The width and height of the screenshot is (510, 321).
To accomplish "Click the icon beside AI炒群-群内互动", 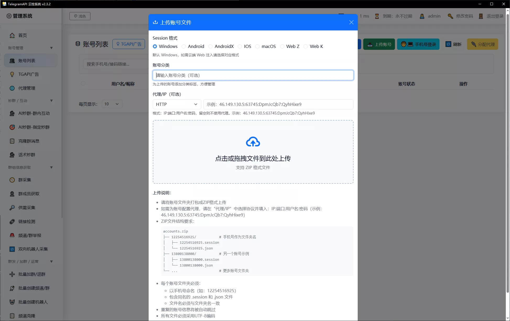I will (12, 113).
